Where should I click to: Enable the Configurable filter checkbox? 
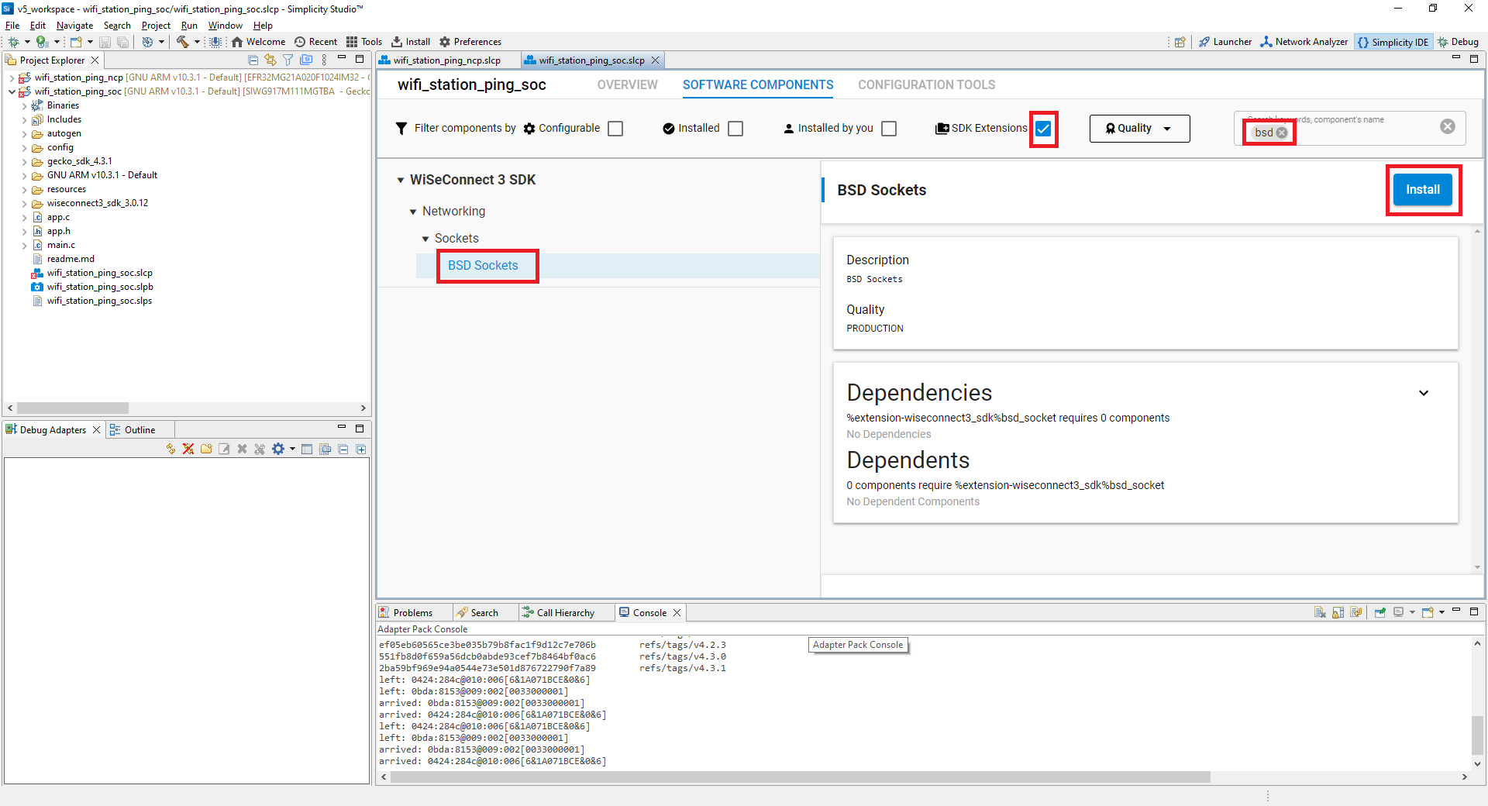(615, 128)
